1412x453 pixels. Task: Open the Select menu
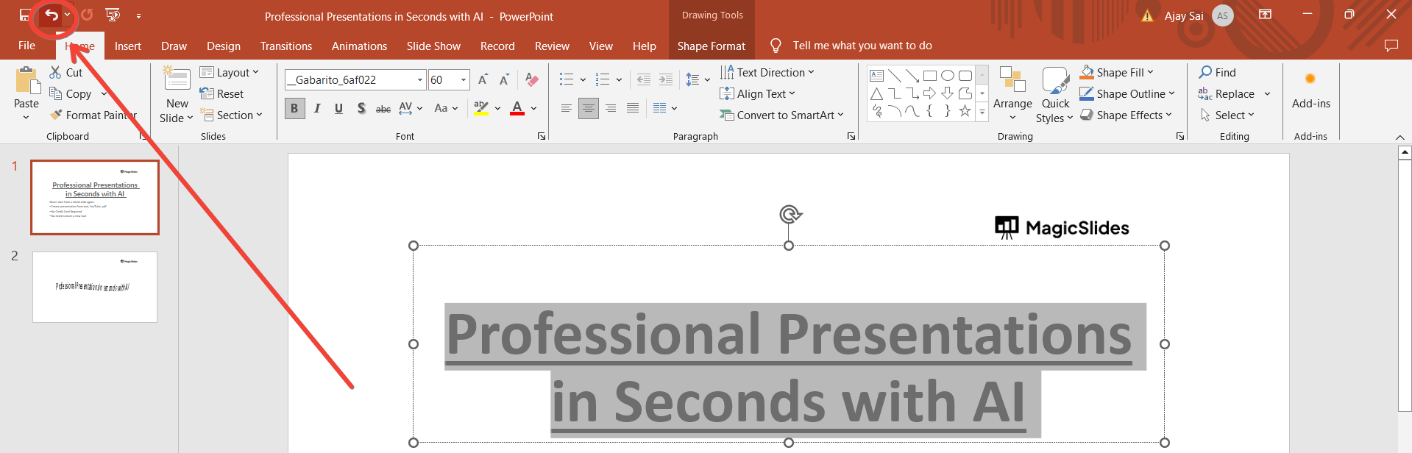pos(1227,115)
